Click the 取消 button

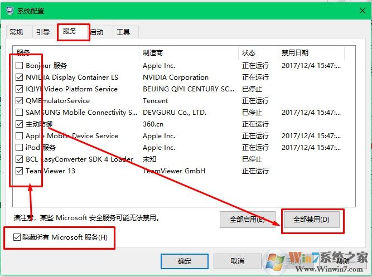point(238,261)
